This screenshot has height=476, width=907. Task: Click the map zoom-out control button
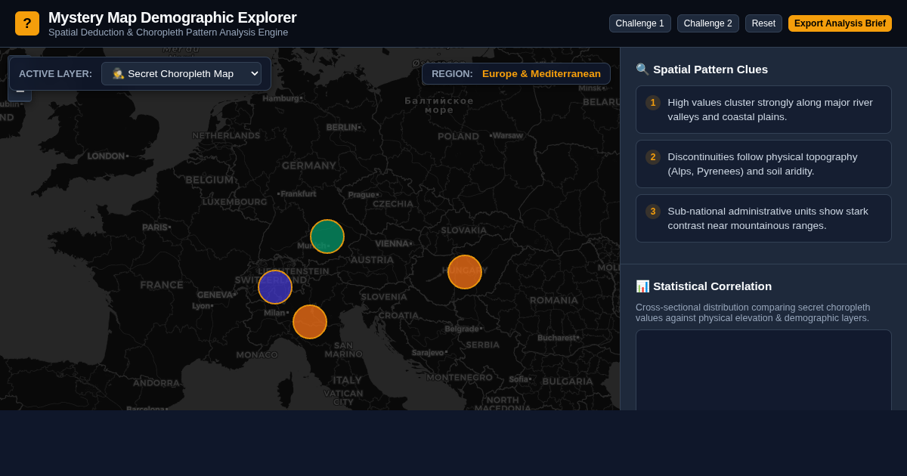pos(20,94)
